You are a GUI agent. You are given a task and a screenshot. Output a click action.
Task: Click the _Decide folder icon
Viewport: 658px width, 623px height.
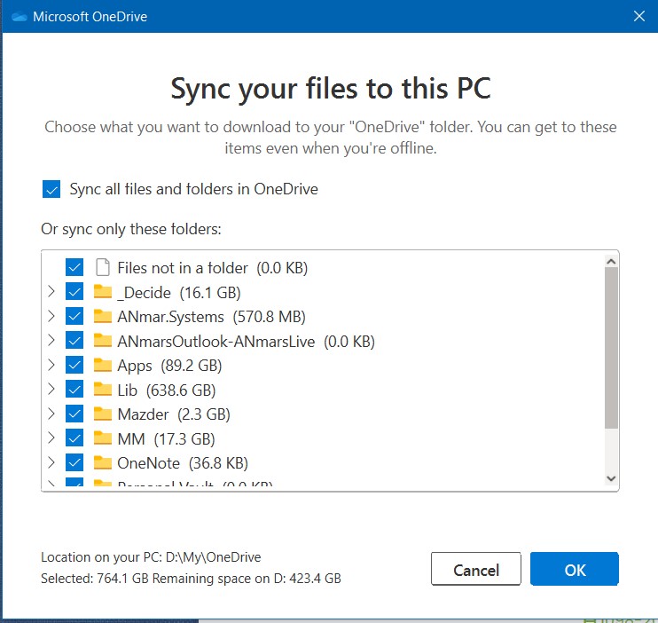point(103,292)
